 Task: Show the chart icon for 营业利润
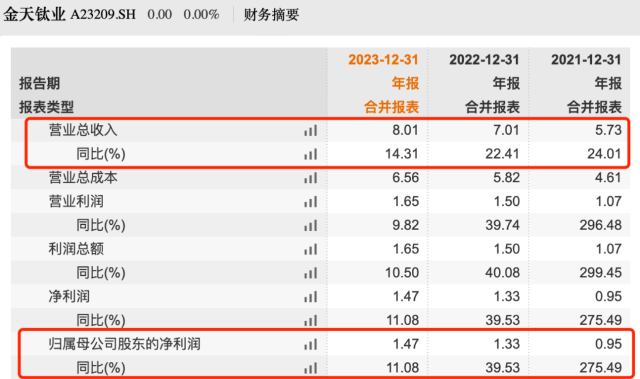(311, 202)
